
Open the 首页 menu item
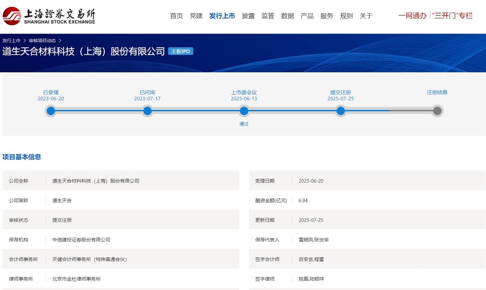coord(176,16)
